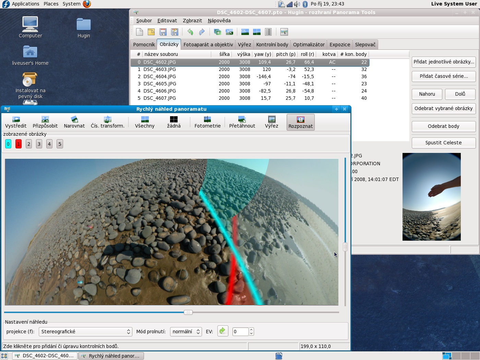Image resolution: width=480 pixels, height=360 pixels.
Task: Switch to the Kontrolní body tab
Action: (272, 45)
